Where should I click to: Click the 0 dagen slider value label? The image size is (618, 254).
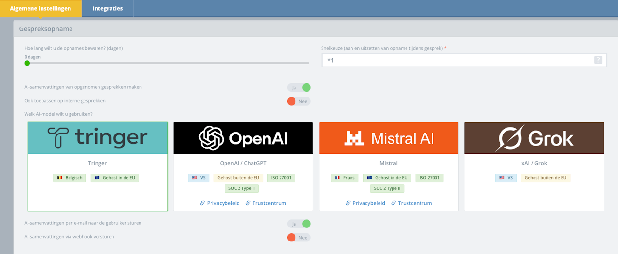(x=32, y=57)
